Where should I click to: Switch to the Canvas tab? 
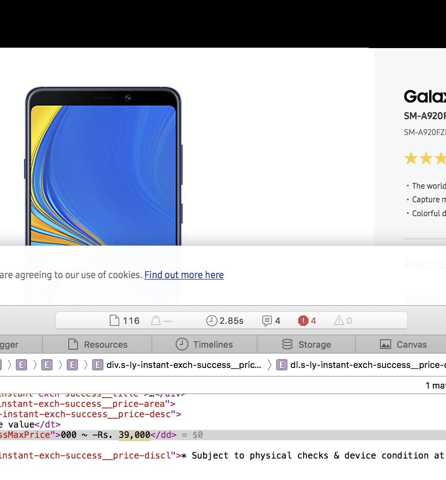tap(403, 345)
